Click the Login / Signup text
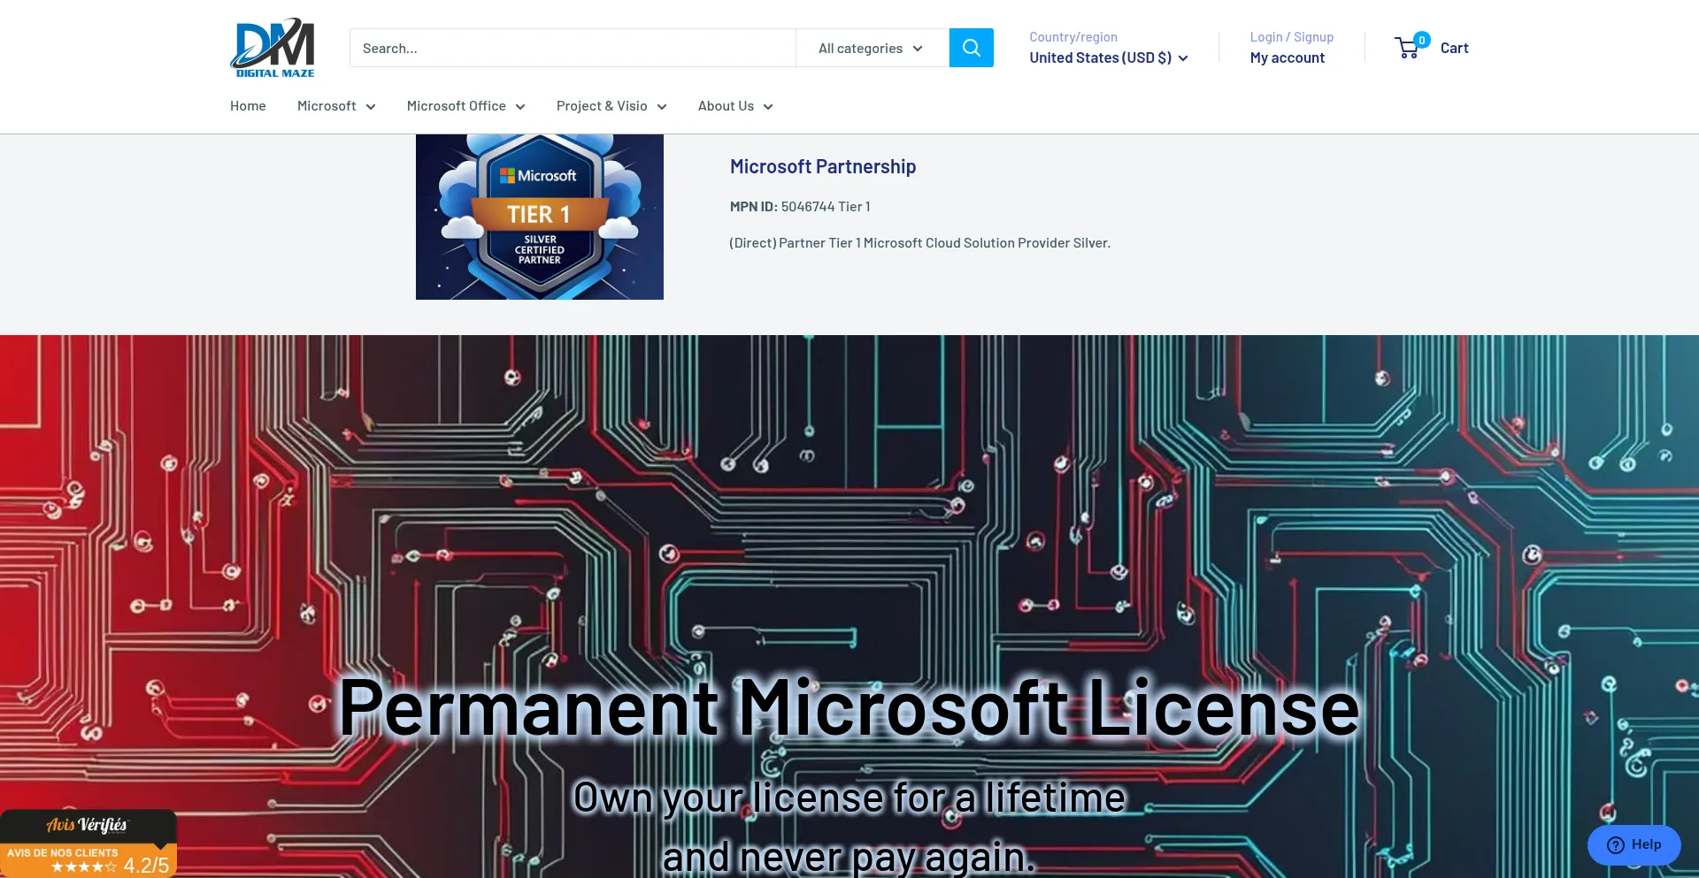This screenshot has height=878, width=1699. coord(1291,37)
